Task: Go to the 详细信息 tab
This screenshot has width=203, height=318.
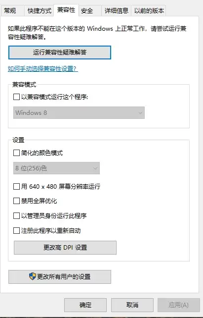Action: pos(116,10)
